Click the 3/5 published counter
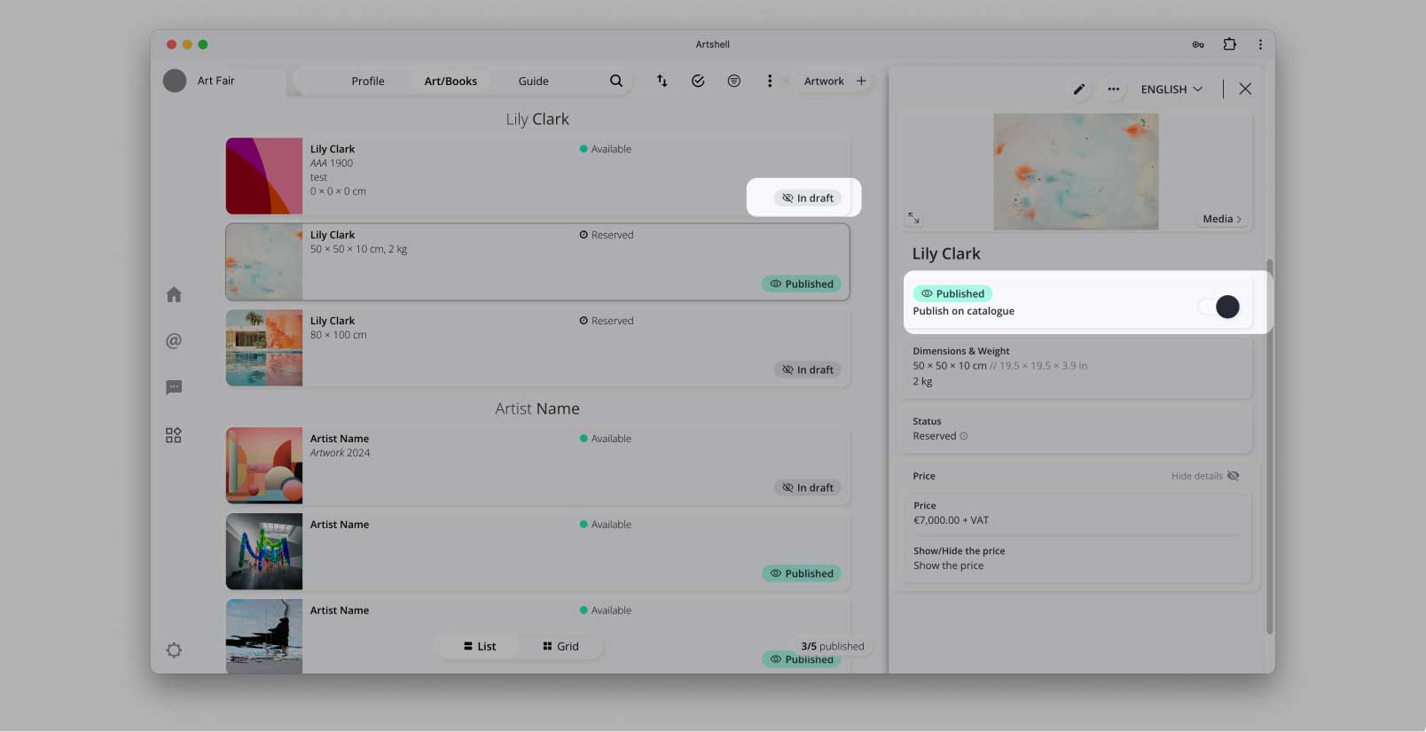Image resolution: width=1426 pixels, height=732 pixels. [x=833, y=646]
